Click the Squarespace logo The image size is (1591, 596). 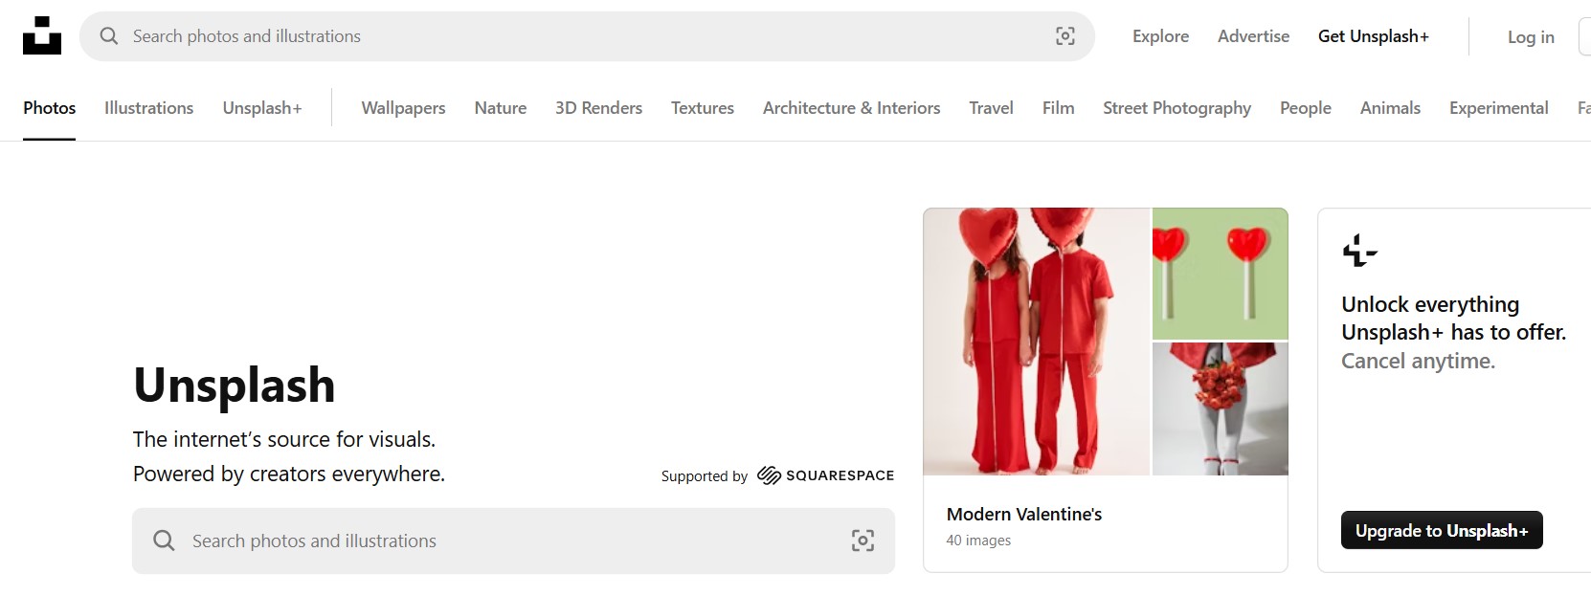[825, 475]
